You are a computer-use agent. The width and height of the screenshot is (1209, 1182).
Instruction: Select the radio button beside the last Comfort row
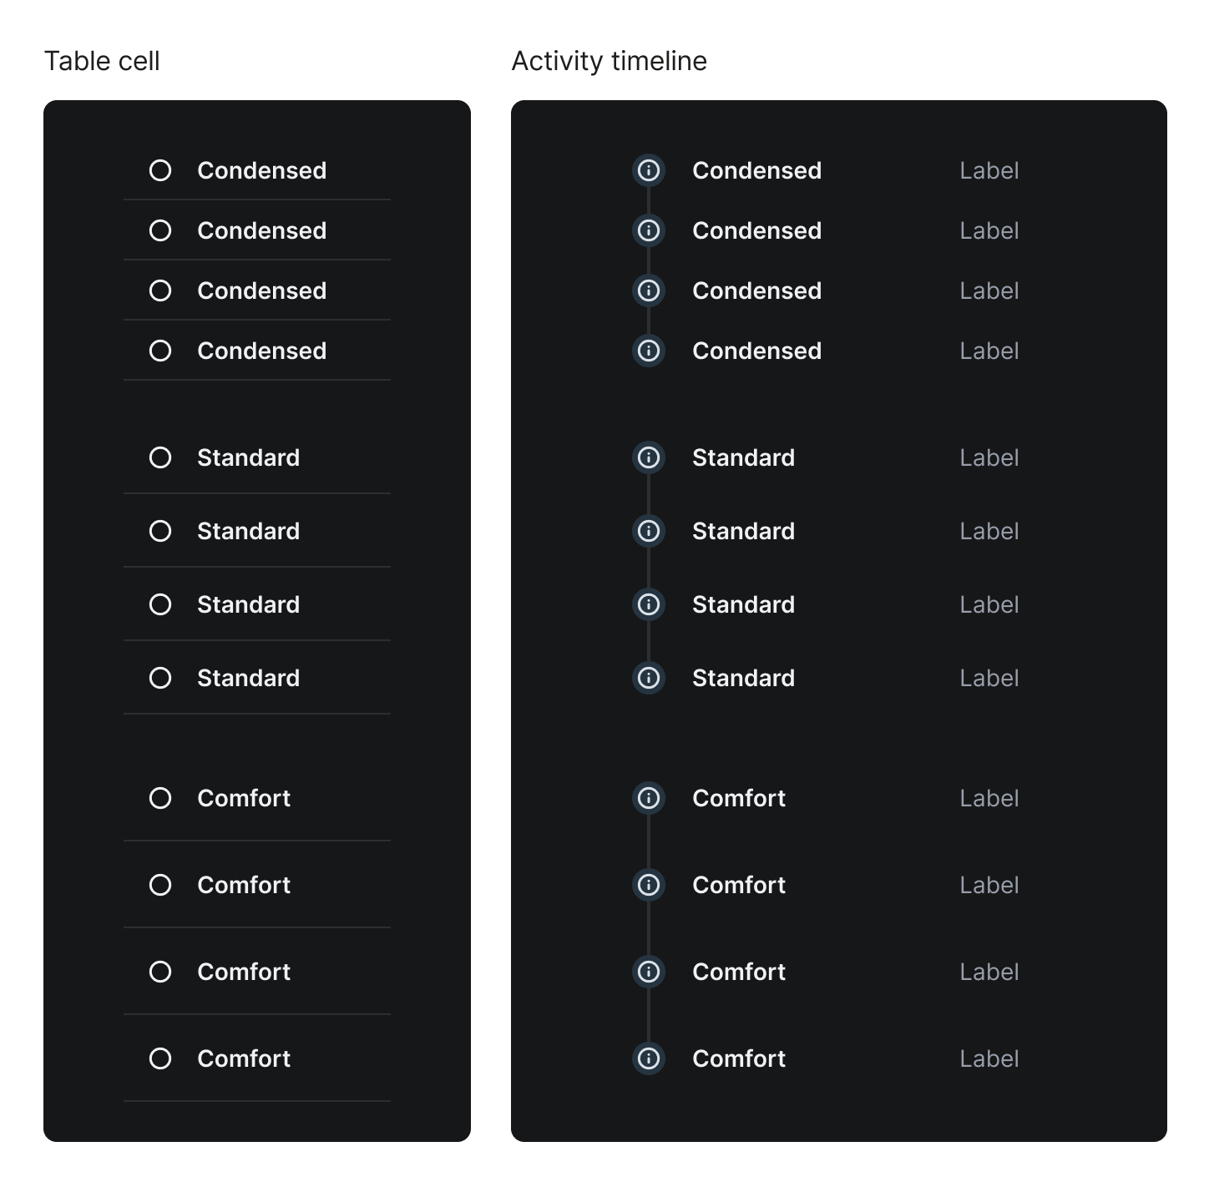pos(160,1058)
